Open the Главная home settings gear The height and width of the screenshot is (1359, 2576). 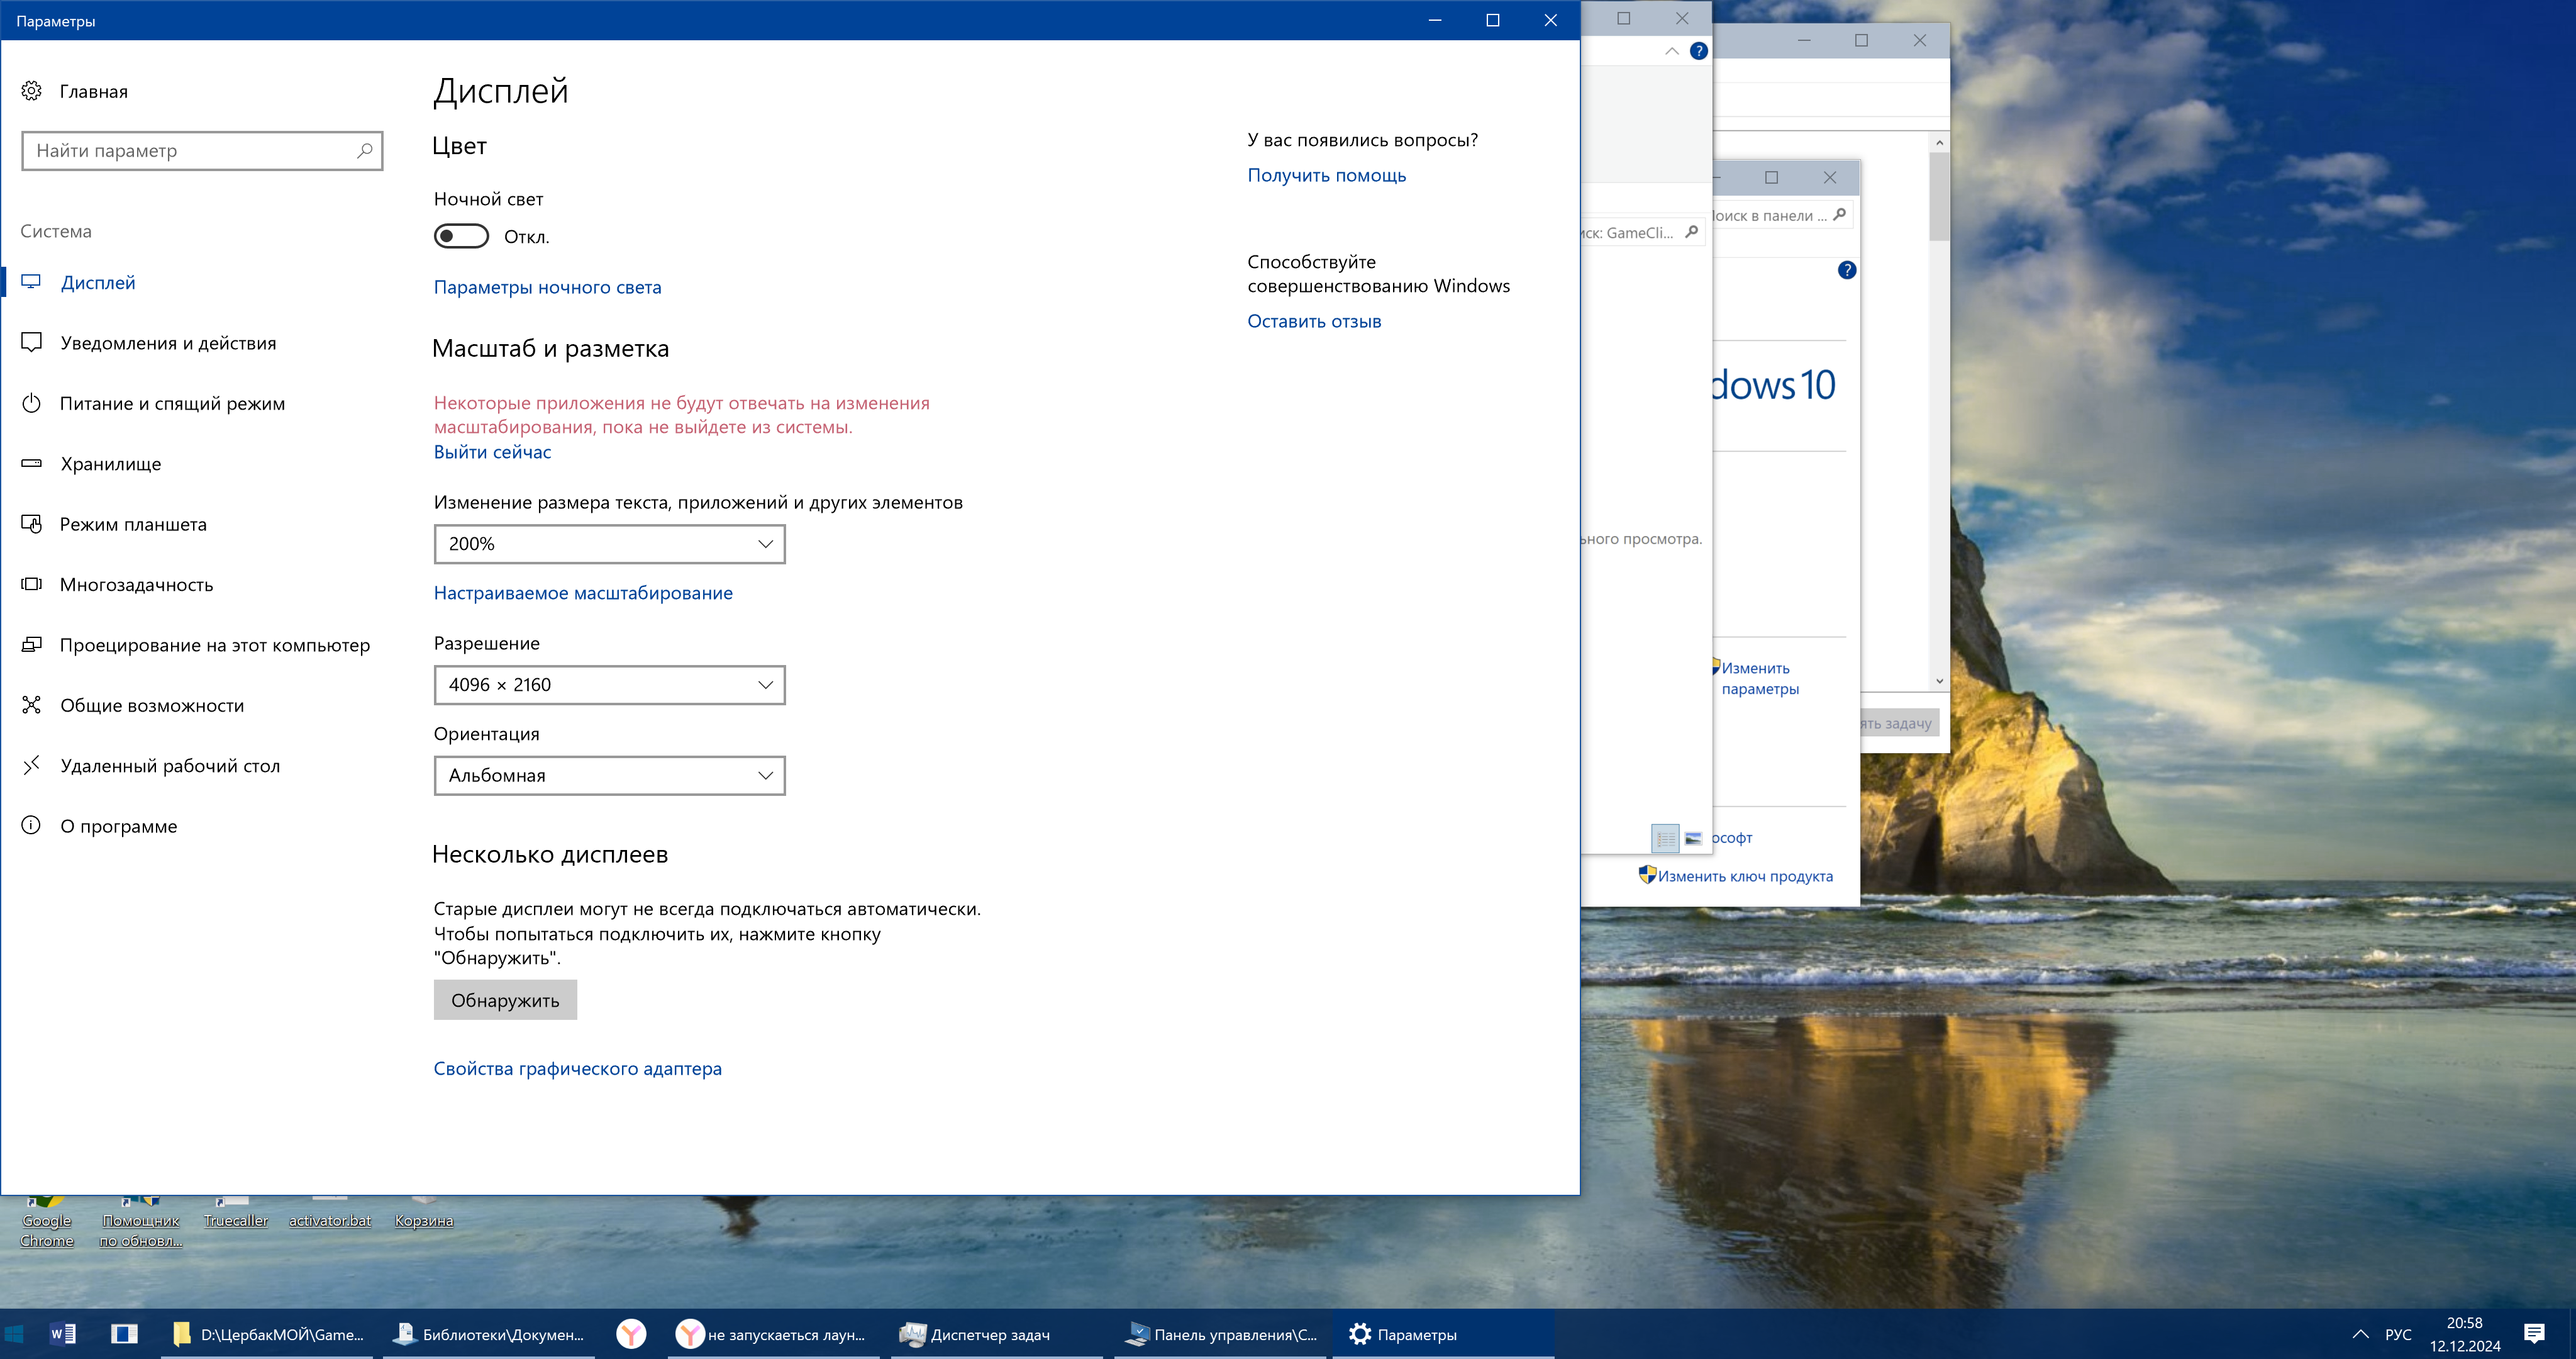[31, 91]
